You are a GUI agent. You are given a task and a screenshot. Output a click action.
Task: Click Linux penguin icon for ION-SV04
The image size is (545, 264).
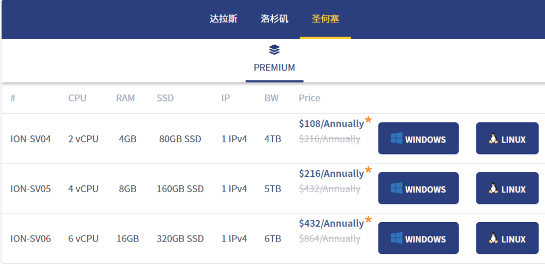493,139
